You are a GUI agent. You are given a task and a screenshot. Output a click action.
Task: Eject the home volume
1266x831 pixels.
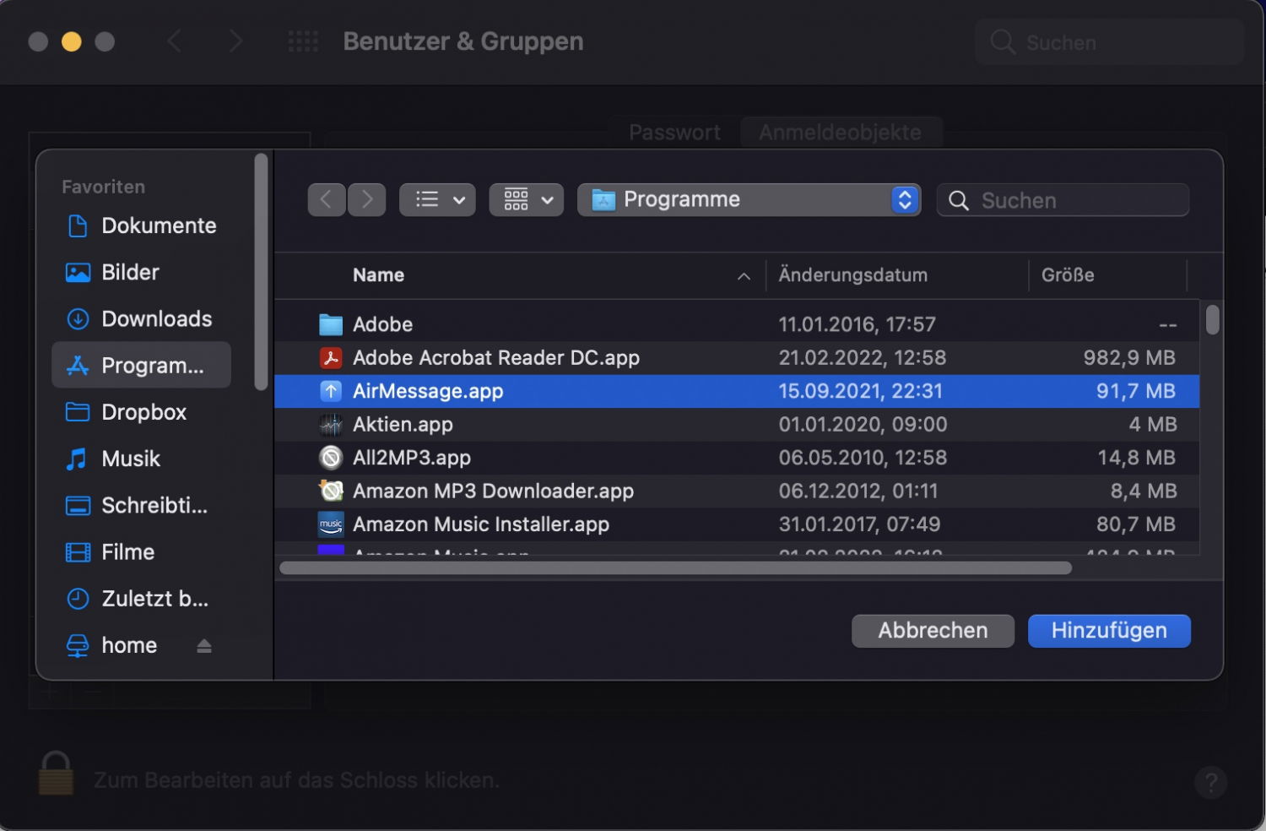tap(204, 646)
